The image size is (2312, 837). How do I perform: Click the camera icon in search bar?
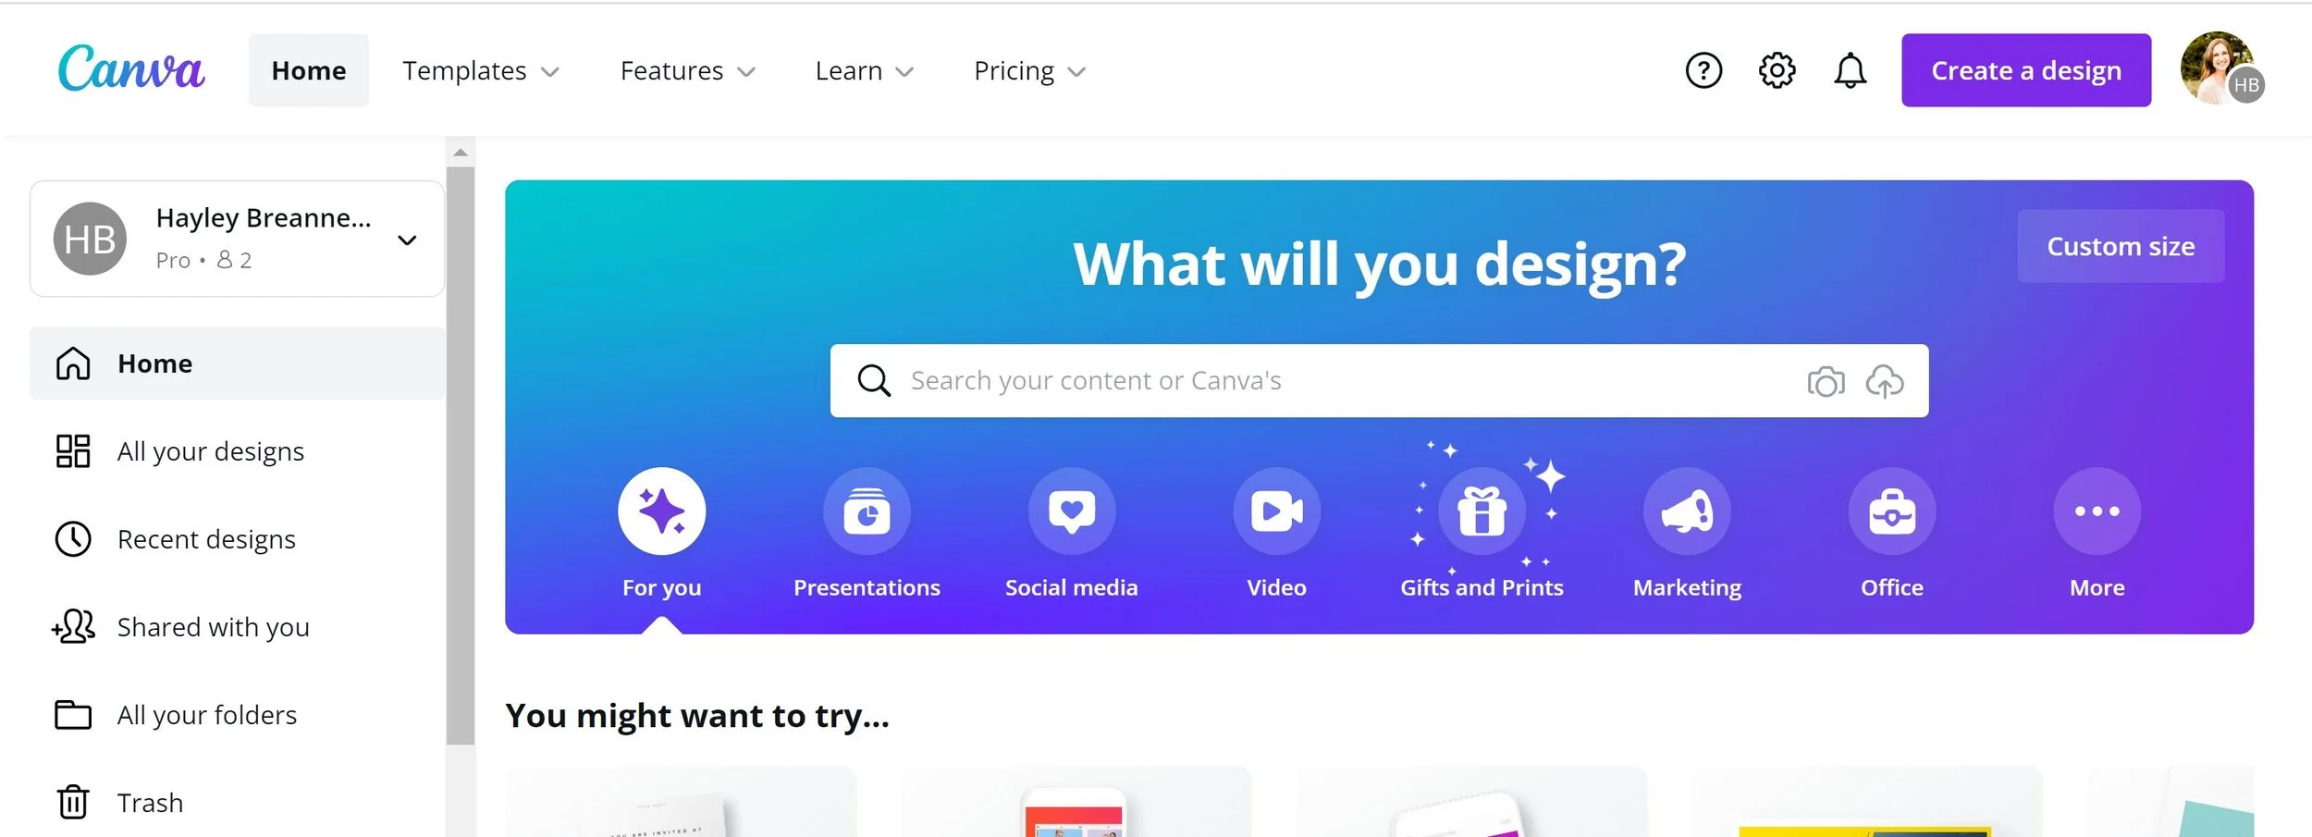[1826, 381]
